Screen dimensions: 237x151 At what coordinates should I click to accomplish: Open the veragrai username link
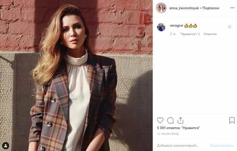point(176,26)
